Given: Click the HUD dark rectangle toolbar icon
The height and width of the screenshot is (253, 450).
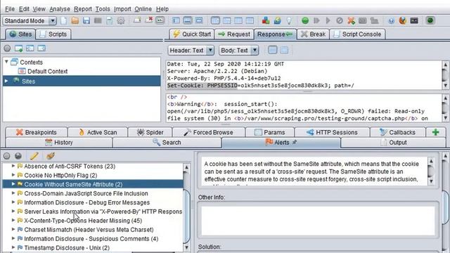Looking at the screenshot, I should (x=414, y=20).
